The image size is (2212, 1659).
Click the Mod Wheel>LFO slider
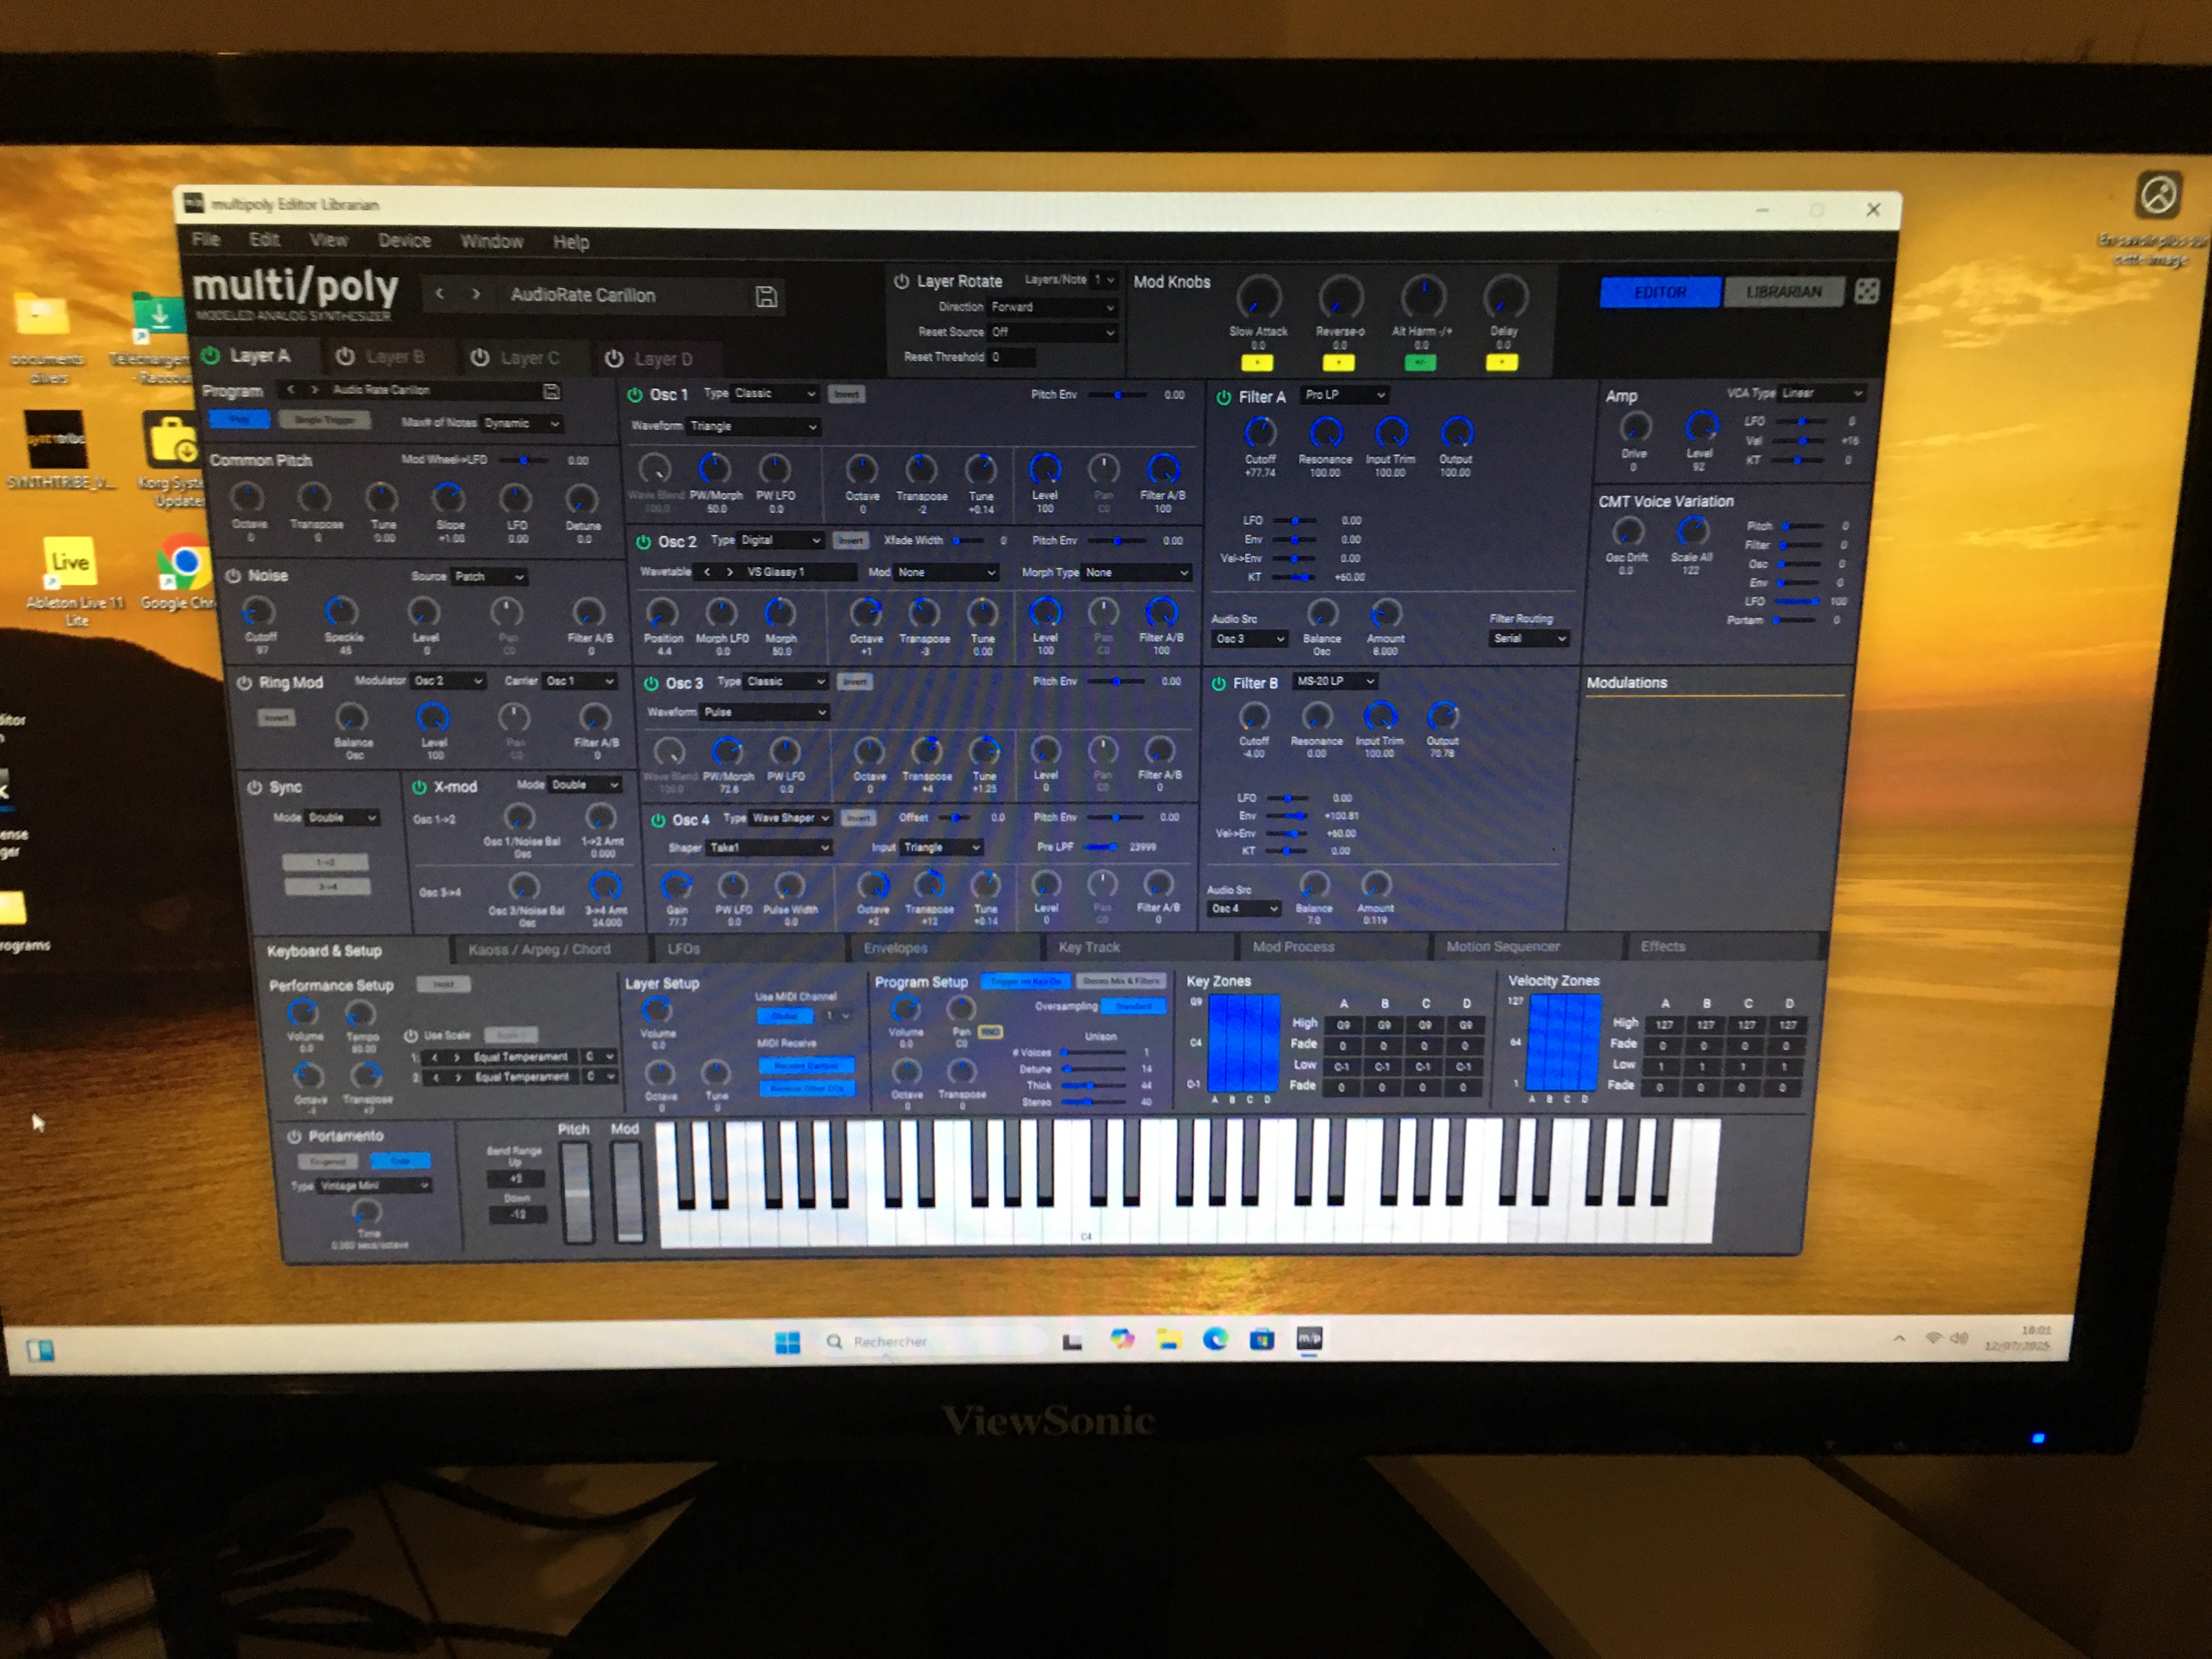524,460
